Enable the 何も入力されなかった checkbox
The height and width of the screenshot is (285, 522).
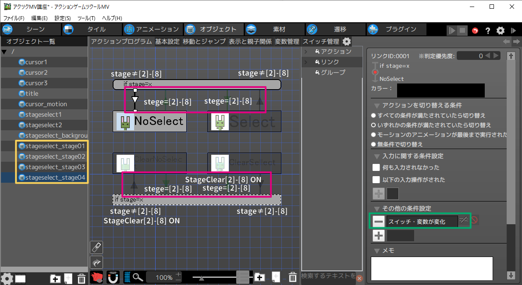[376, 167]
